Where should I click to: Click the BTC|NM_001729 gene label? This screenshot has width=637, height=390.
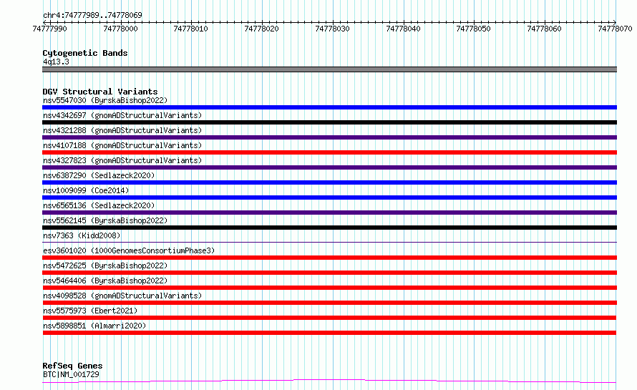click(71, 374)
